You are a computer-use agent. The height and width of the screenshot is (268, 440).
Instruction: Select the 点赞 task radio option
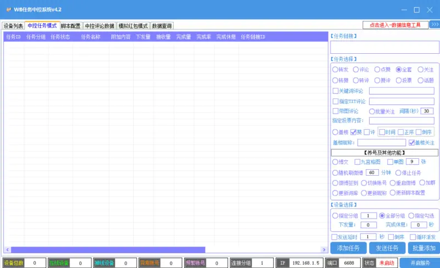(x=378, y=70)
